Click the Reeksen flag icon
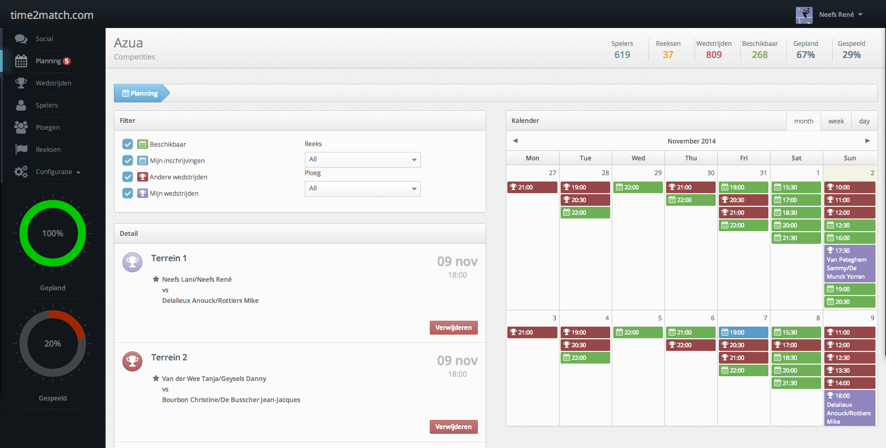The width and height of the screenshot is (886, 448). click(x=21, y=150)
